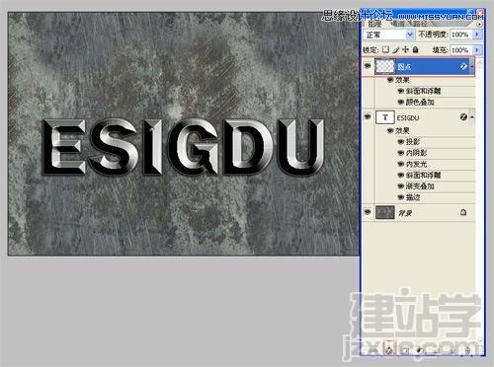Click the T thumbnail of ESIGDU layer
The width and height of the screenshot is (494, 367).
[385, 117]
